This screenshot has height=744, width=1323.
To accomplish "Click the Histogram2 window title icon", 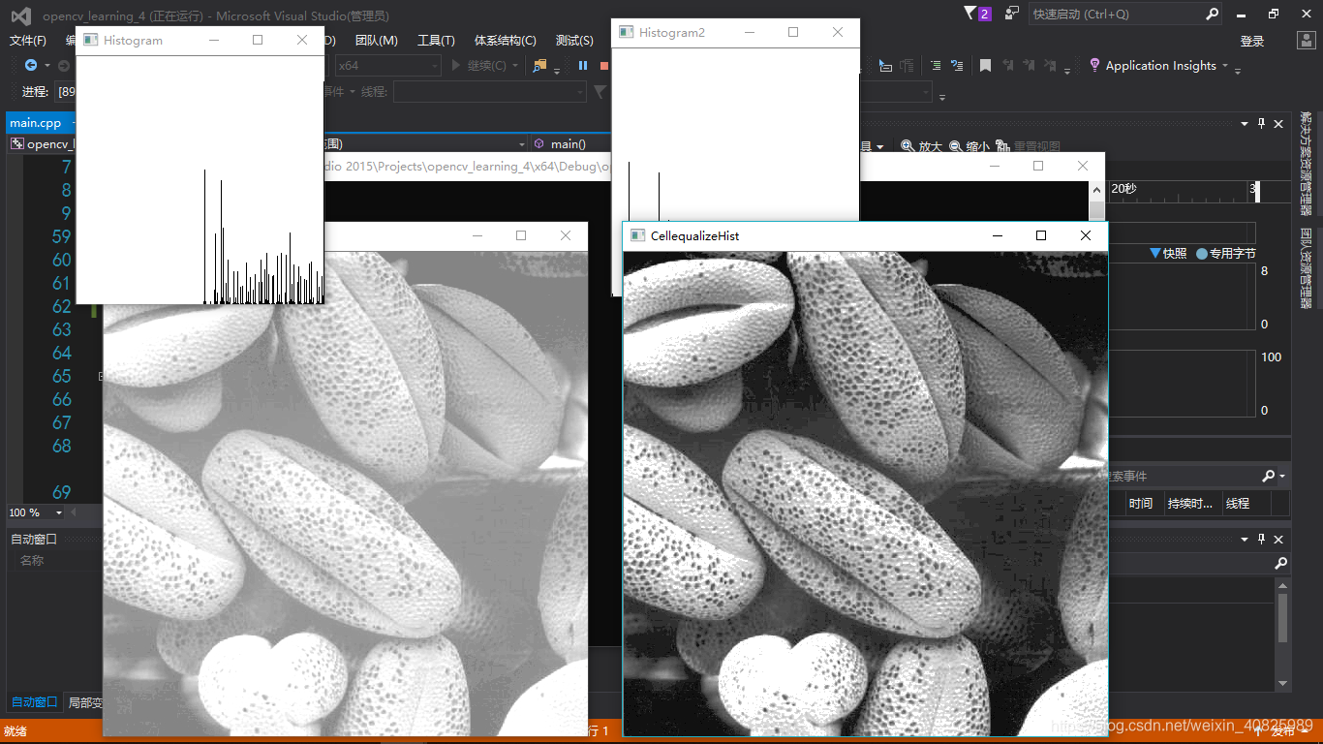I will coord(627,32).
